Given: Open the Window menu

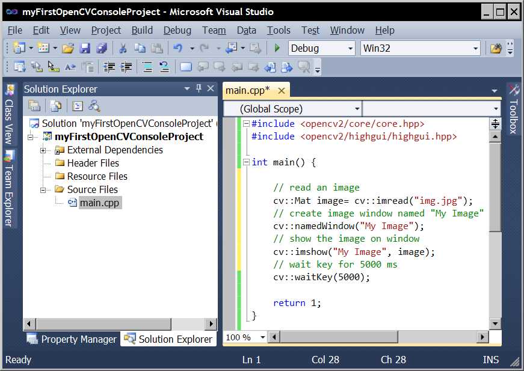Looking at the screenshot, I should [x=347, y=31].
